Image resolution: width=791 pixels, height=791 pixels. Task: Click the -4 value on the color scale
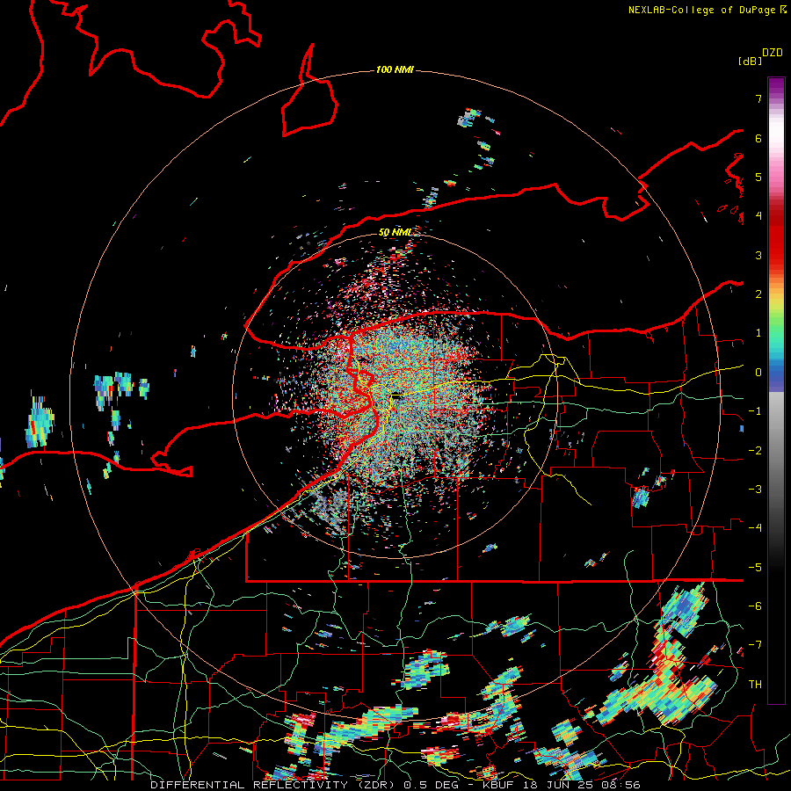pos(755,528)
